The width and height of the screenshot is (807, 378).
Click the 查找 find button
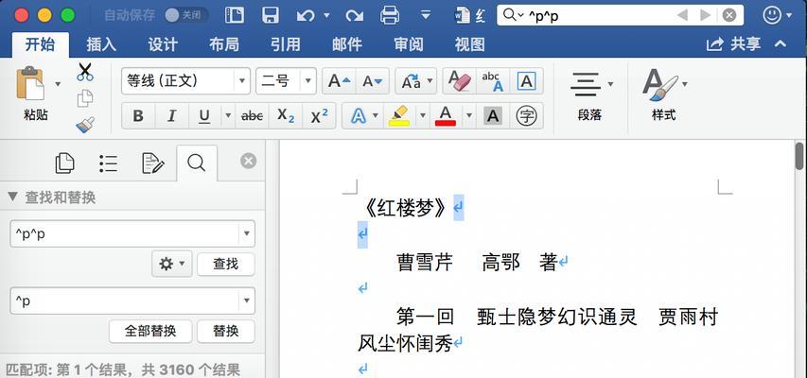click(226, 265)
